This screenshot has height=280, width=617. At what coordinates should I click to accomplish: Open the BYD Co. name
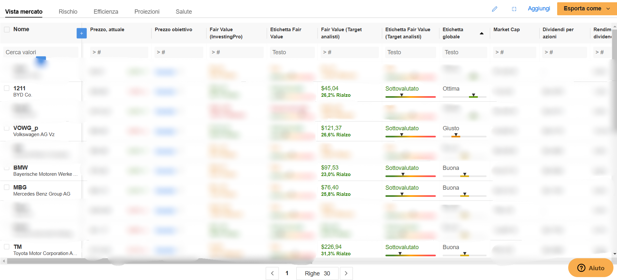pos(23,95)
